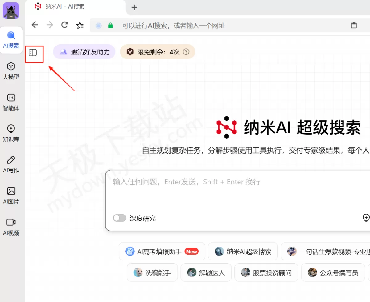370x302 pixels.
Task: Select the 纳米AI超级搜索 agent chip
Action: point(243,251)
